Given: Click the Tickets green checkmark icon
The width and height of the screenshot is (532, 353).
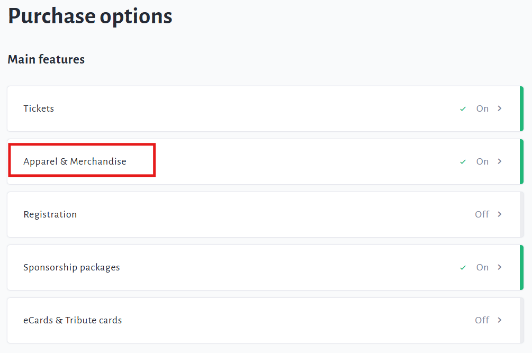Looking at the screenshot, I should click(x=463, y=109).
